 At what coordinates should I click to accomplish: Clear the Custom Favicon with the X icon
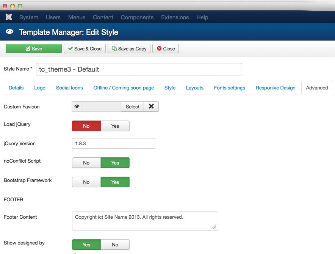coord(151,107)
